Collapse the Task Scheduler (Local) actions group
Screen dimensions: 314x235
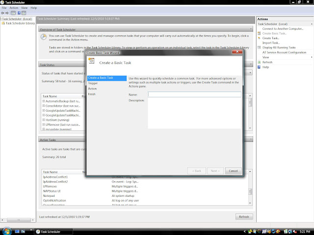pyautogui.click(x=312, y=24)
